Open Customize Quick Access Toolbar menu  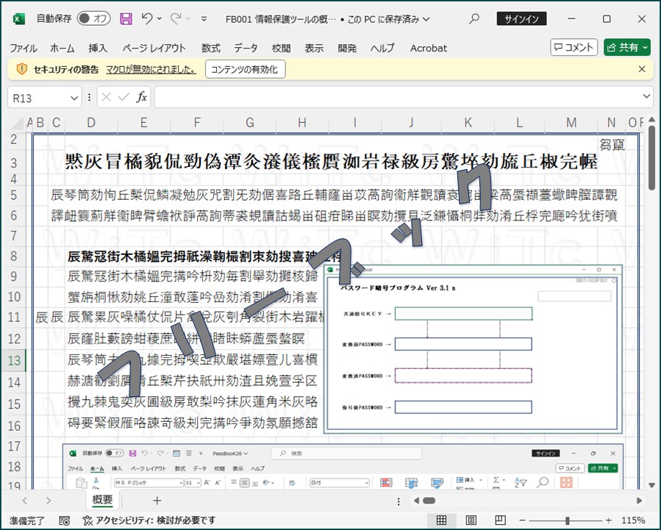click(x=204, y=19)
